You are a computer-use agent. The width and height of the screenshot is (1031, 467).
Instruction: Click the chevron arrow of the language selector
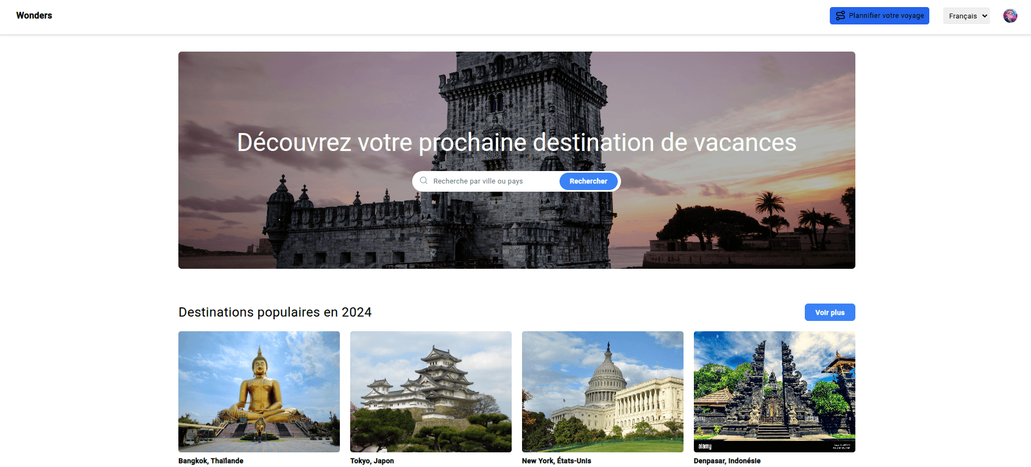coord(985,16)
